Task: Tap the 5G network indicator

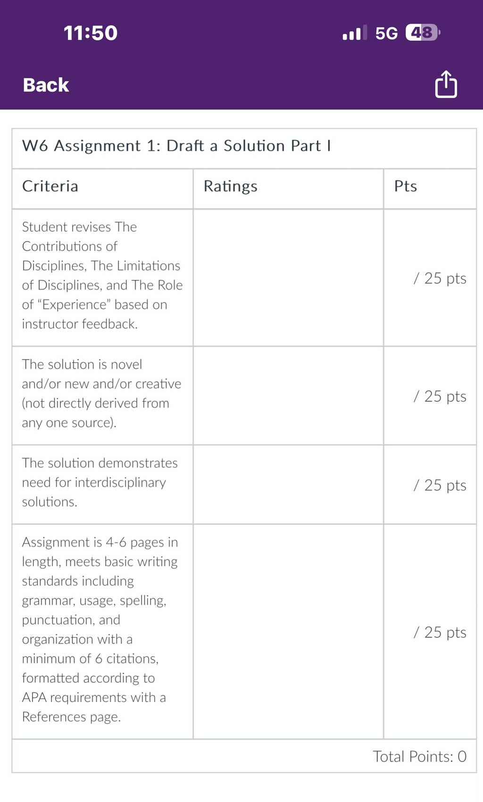Action: point(386,33)
